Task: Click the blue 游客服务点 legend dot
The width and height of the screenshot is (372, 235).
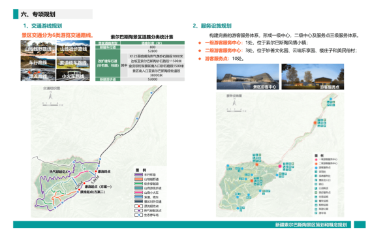Action: pyautogui.click(x=317, y=168)
